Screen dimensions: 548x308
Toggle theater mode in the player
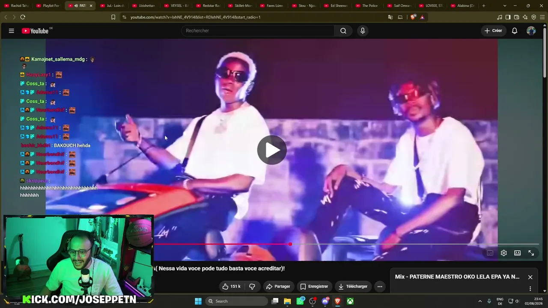[x=518, y=253]
